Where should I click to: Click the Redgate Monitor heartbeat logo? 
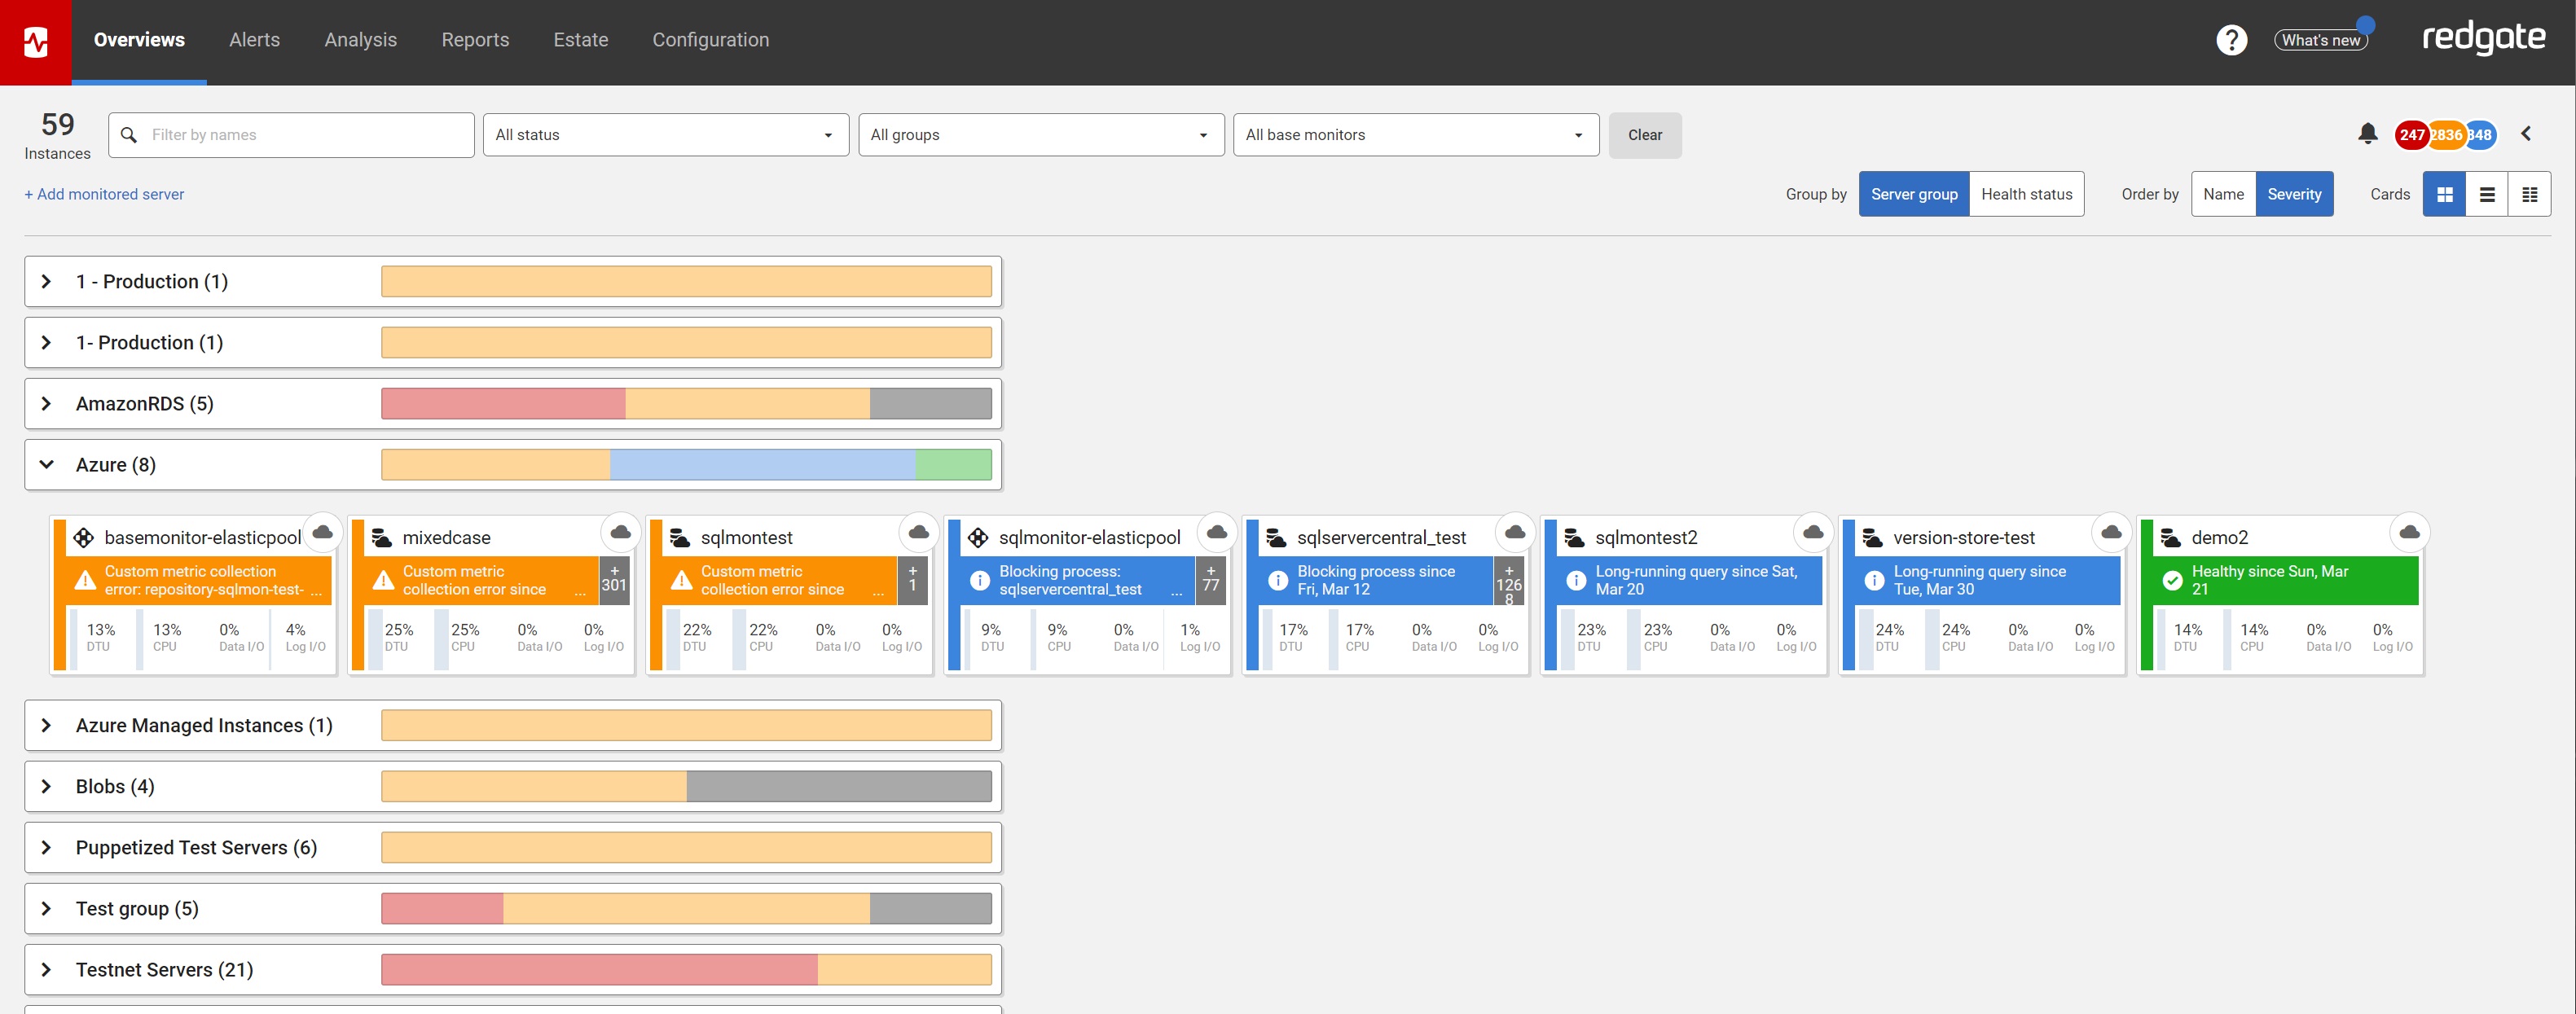pos(36,42)
